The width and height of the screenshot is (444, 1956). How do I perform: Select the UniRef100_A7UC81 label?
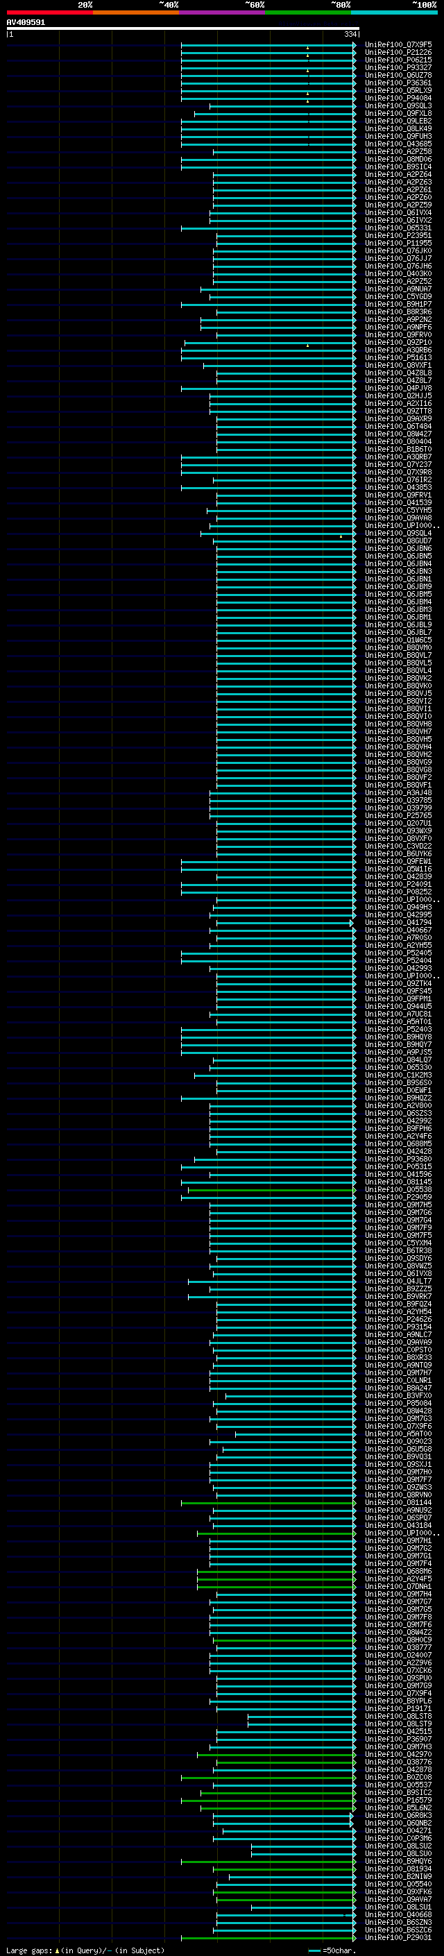(398, 1014)
